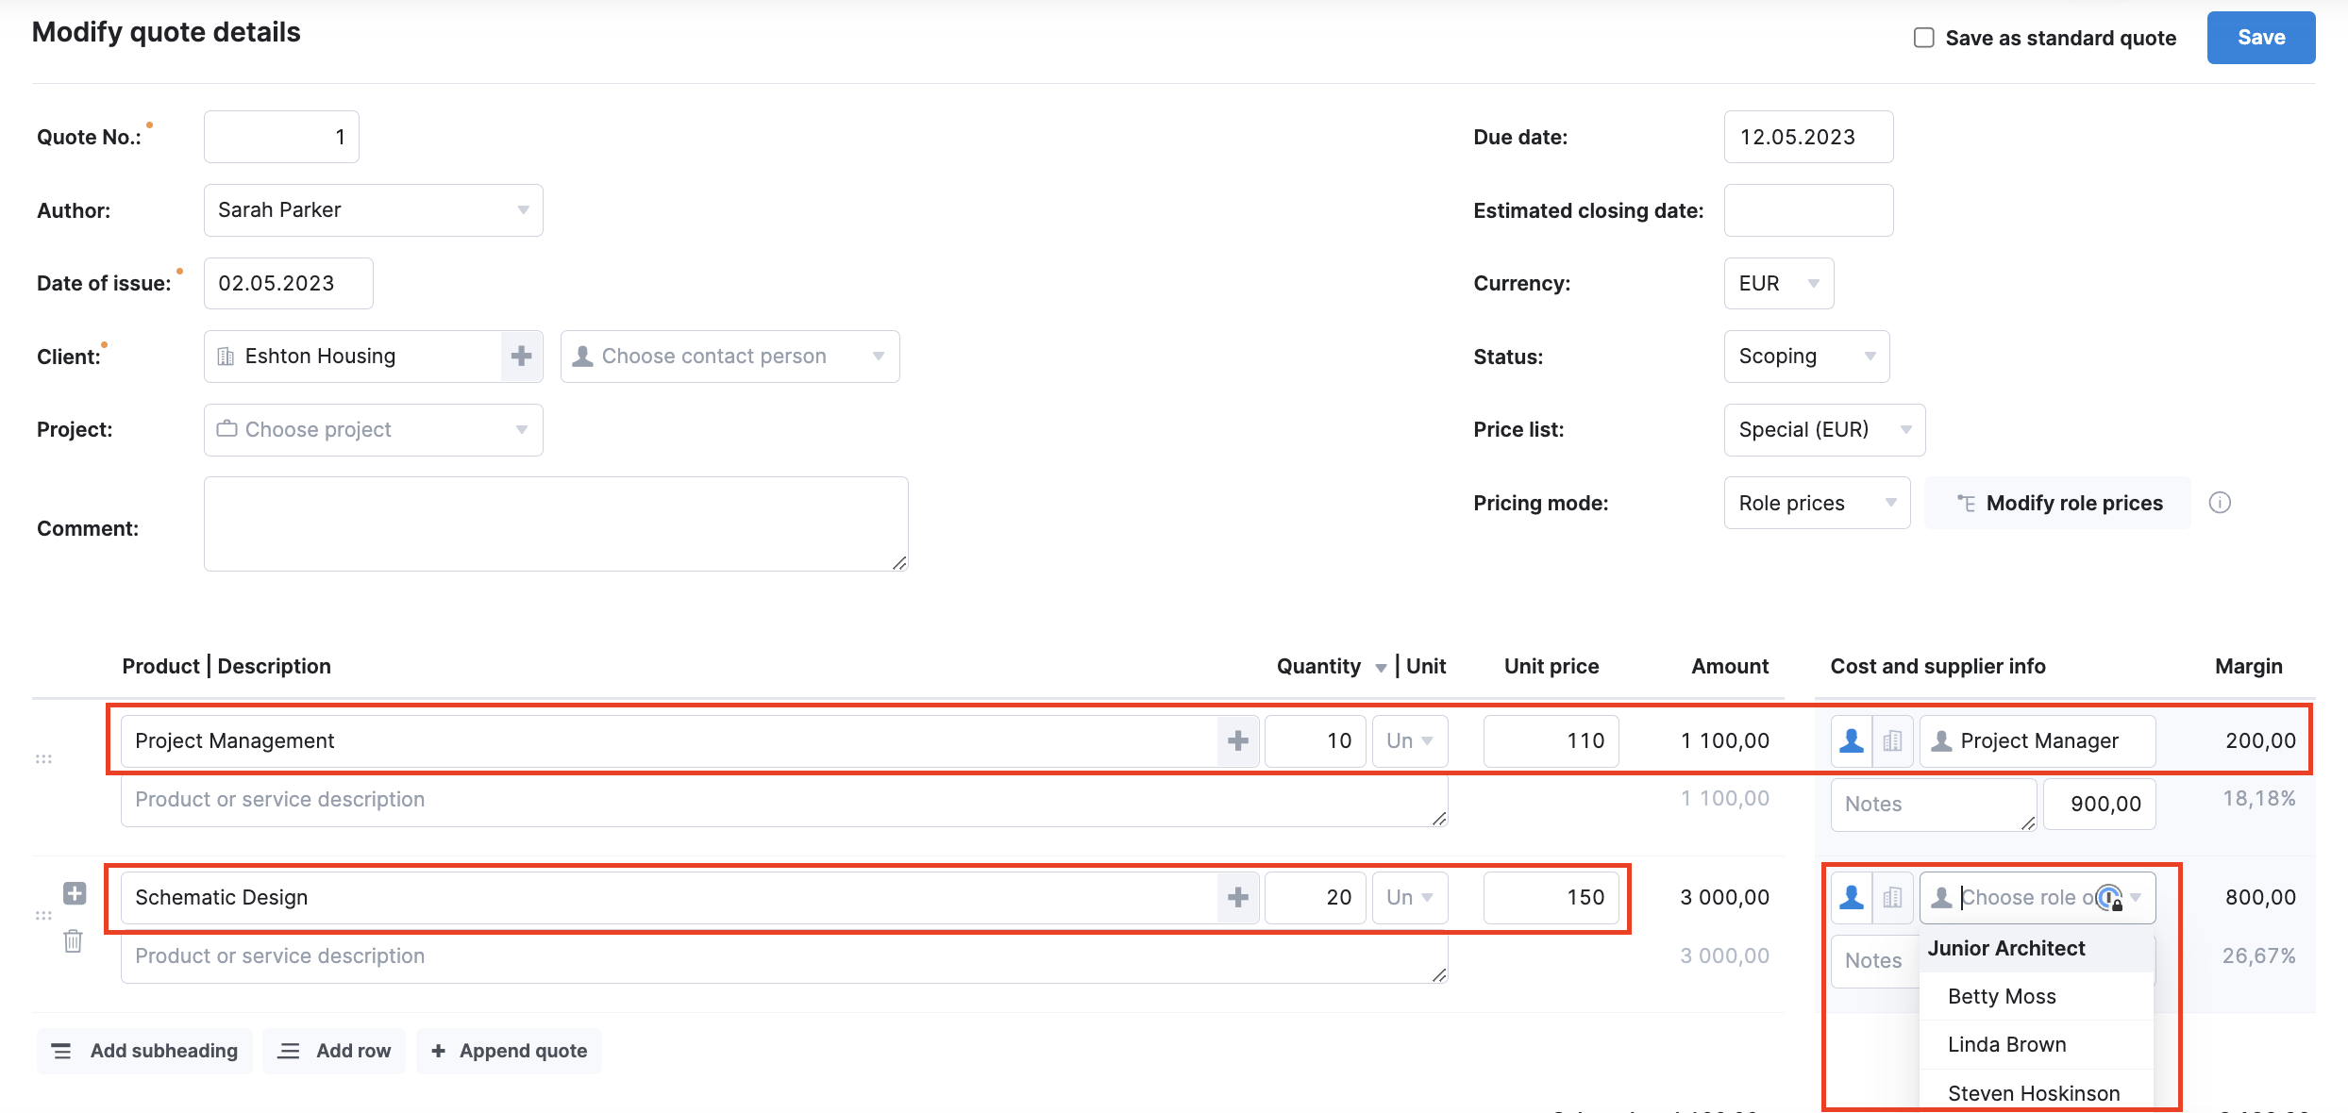Open Currency dropdown showing EUR

(1779, 284)
